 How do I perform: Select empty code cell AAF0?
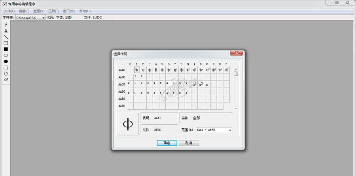tap(130, 106)
